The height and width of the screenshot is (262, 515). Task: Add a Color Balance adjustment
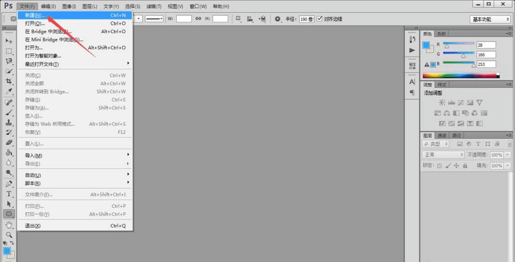coord(447,114)
